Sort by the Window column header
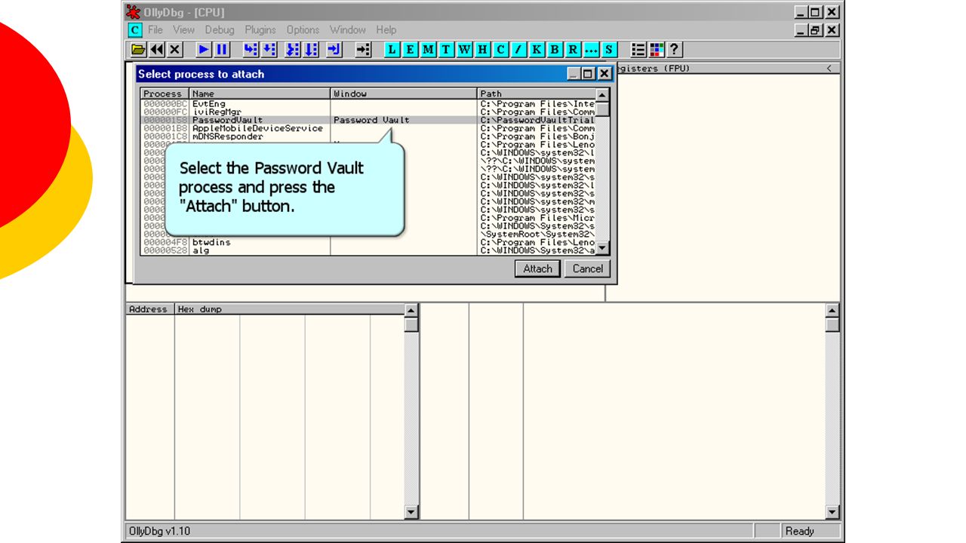The height and width of the screenshot is (543, 966). point(404,94)
